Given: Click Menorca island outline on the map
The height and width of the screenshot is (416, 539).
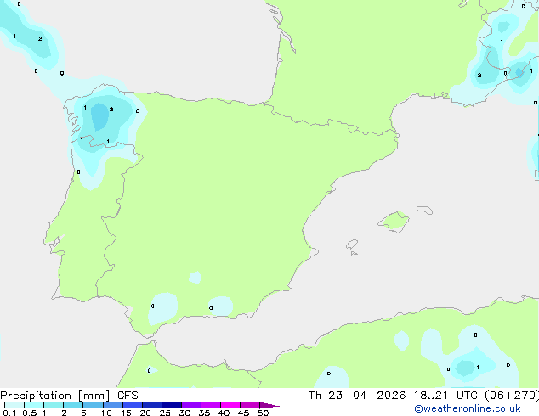Looking at the screenshot, I should pos(424,210).
